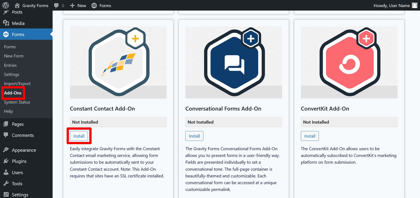Open Import/Export submenu item
Screen dimensions: 420x198
pos(17,83)
